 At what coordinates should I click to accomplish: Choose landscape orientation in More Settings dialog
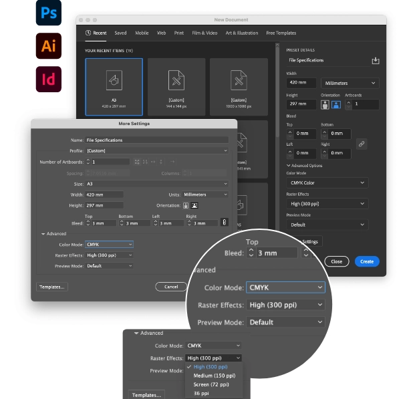click(x=195, y=205)
